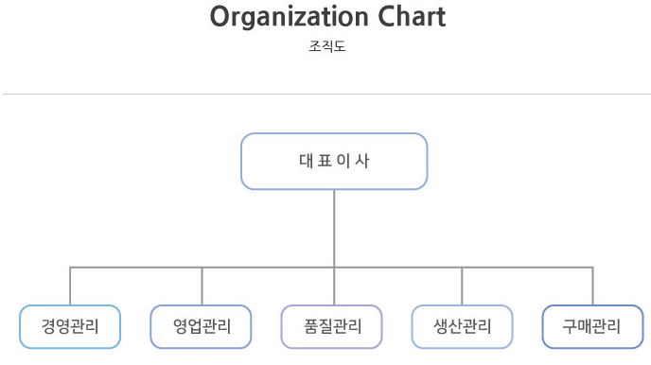The height and width of the screenshot is (365, 651).
Task: Select the 품질관리 department box
Action: (x=332, y=326)
